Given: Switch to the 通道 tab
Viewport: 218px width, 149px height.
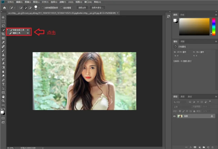Looking at the screenshot, I should (182, 97).
